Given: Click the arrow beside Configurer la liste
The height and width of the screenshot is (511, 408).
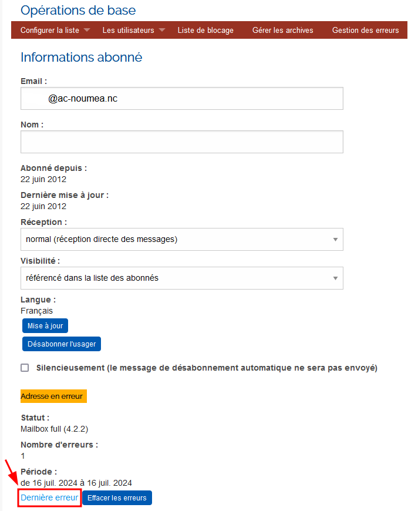Looking at the screenshot, I should 87,30.
